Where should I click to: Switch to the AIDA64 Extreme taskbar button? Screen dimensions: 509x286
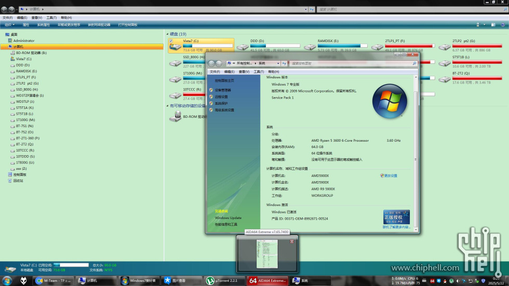tap(267, 281)
